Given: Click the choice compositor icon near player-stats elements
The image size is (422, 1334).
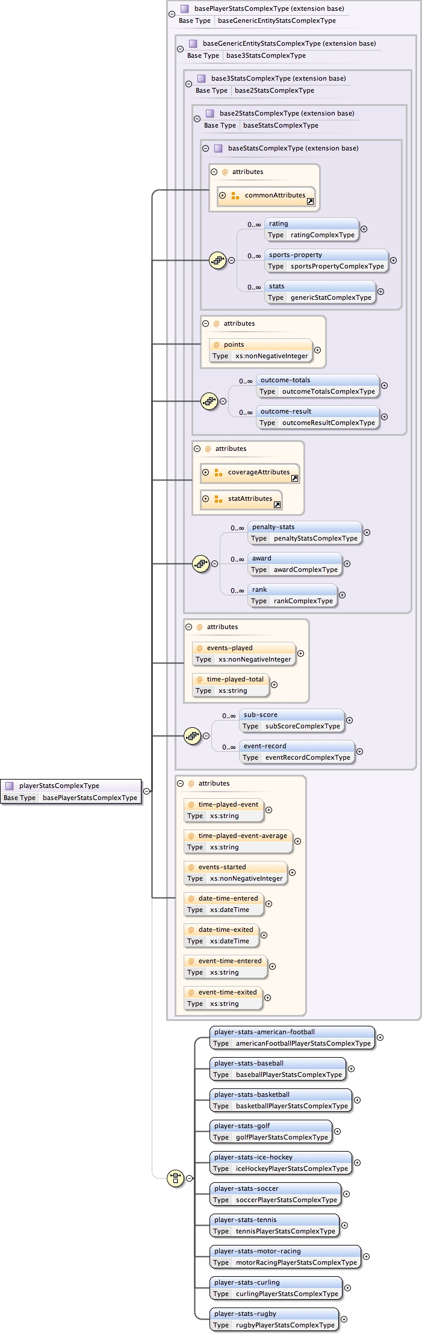Looking at the screenshot, I should click(x=175, y=1178).
